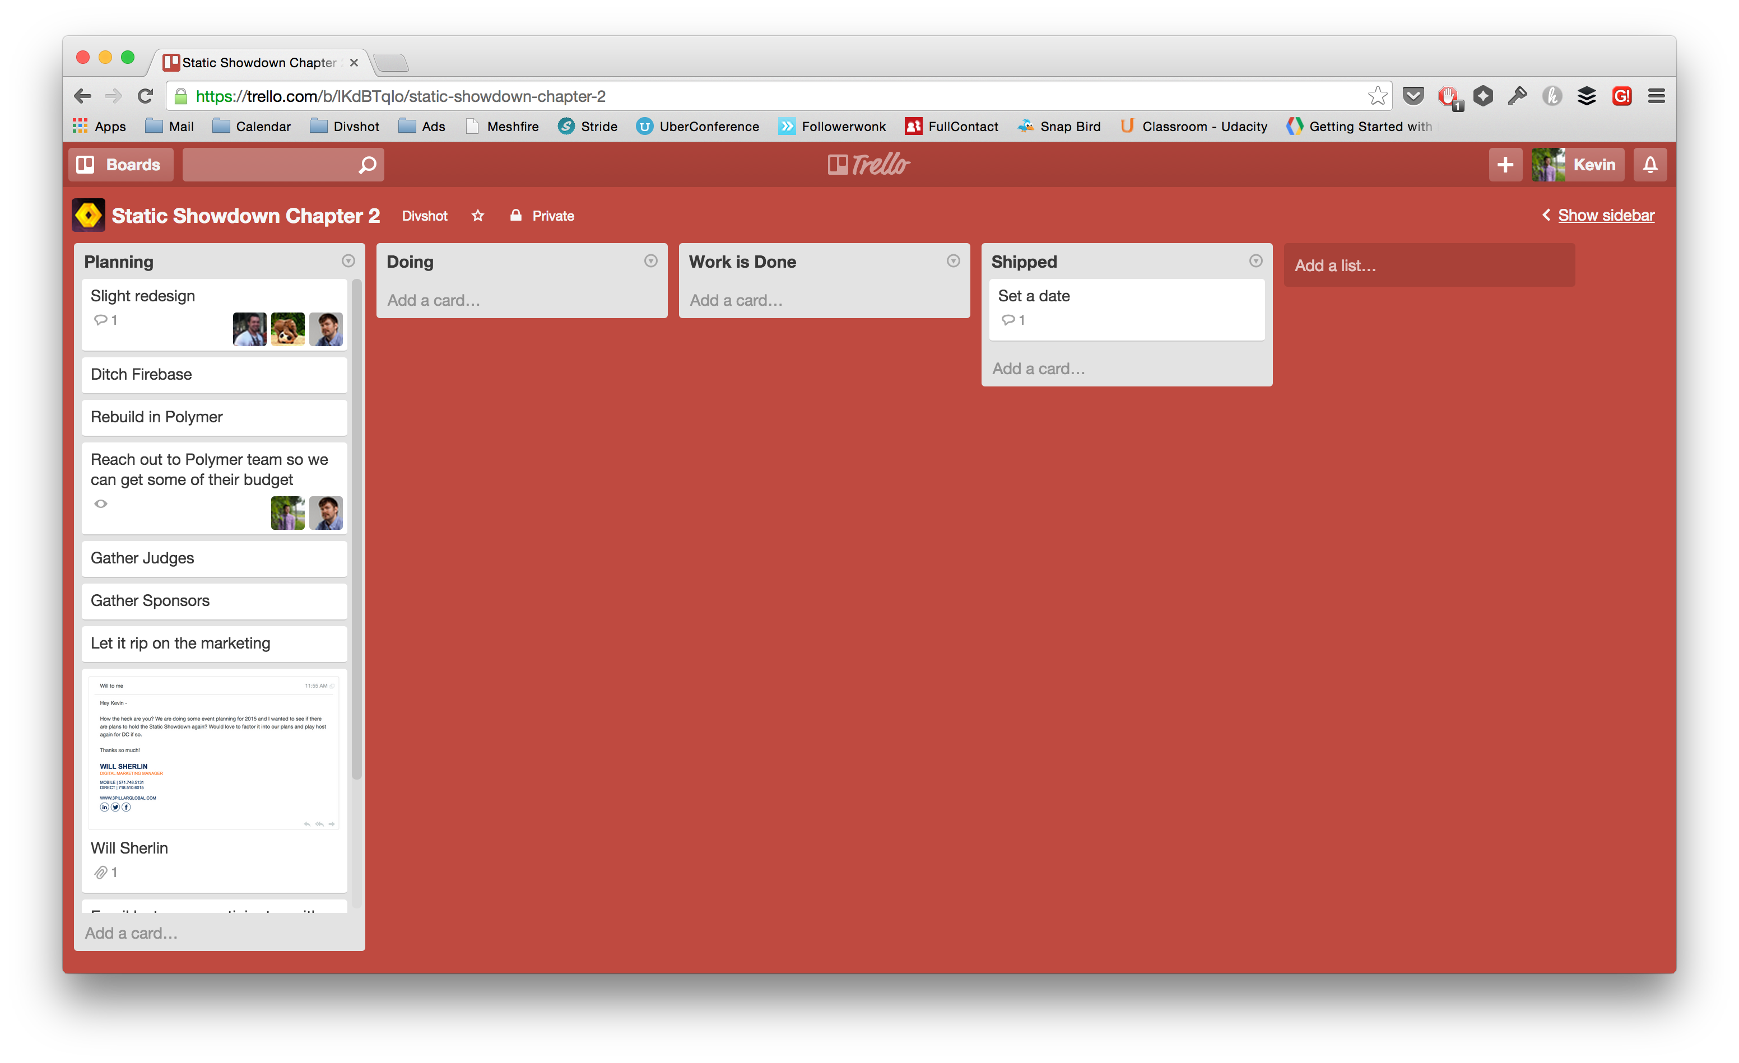Click the star/favorite board icon

478,215
